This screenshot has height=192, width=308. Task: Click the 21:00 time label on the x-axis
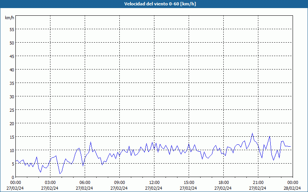click(x=258, y=182)
